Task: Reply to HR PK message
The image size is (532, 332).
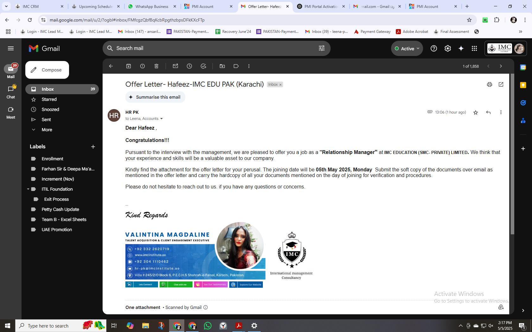Action: 488,112
